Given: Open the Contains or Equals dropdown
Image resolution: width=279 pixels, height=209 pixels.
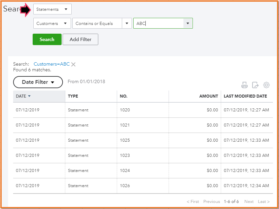Looking at the screenshot, I should pos(127,24).
